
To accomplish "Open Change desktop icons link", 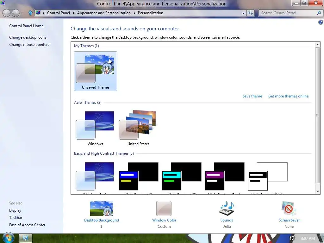I will pyautogui.click(x=28, y=37).
